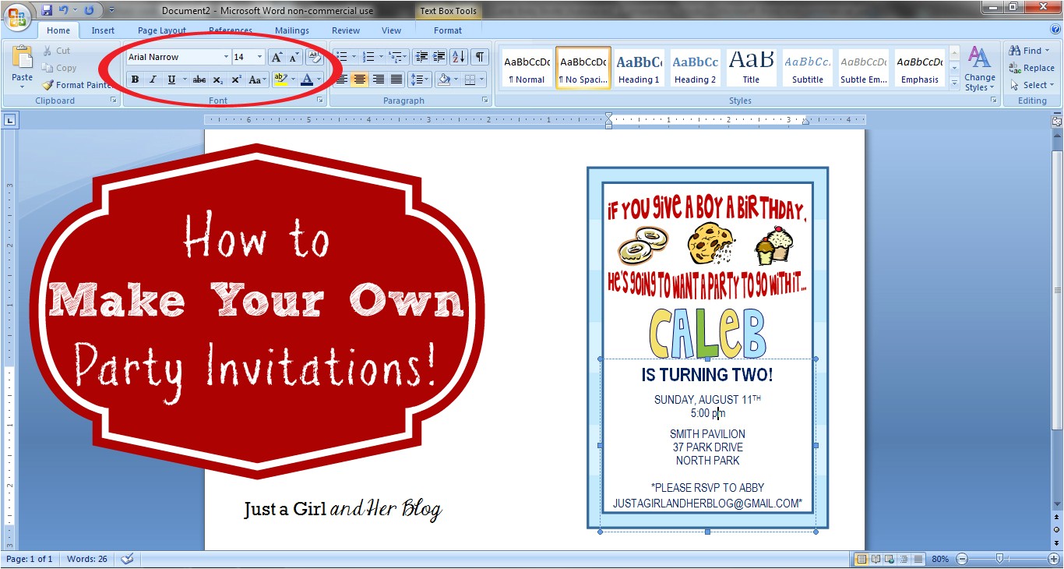The width and height of the screenshot is (1064, 569).
Task: Open the font size dropdown showing 14
Action: (259, 56)
